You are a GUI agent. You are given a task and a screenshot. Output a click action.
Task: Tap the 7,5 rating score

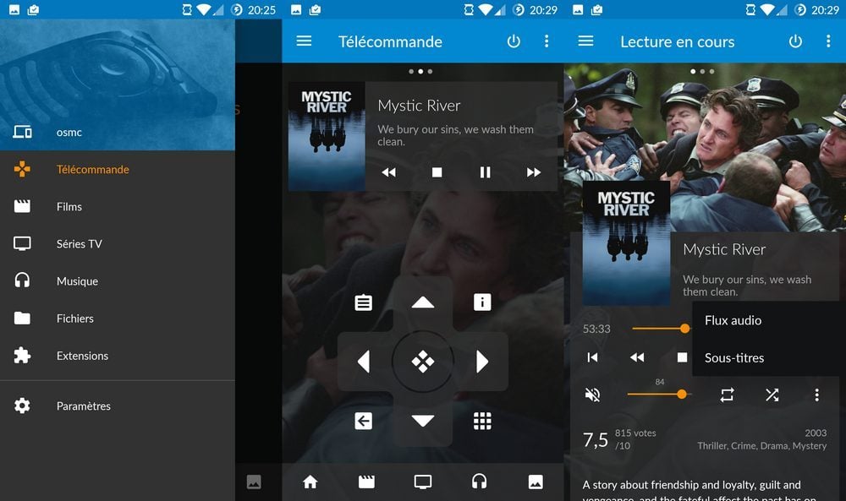coord(596,439)
